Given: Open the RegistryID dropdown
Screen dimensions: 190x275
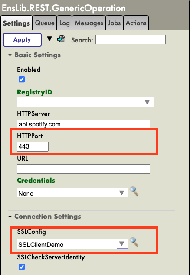Looking at the screenshot, I should pyautogui.click(x=85, y=102).
